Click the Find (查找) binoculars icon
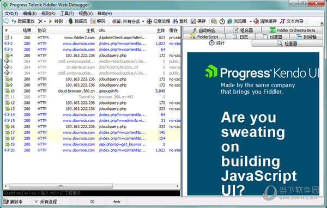This screenshot has height=208, width=327. click(175, 21)
